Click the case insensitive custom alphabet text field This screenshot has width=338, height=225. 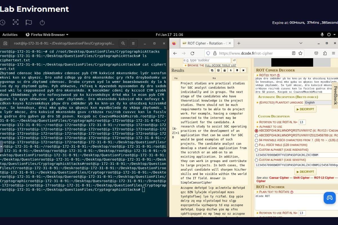[x=296, y=155]
